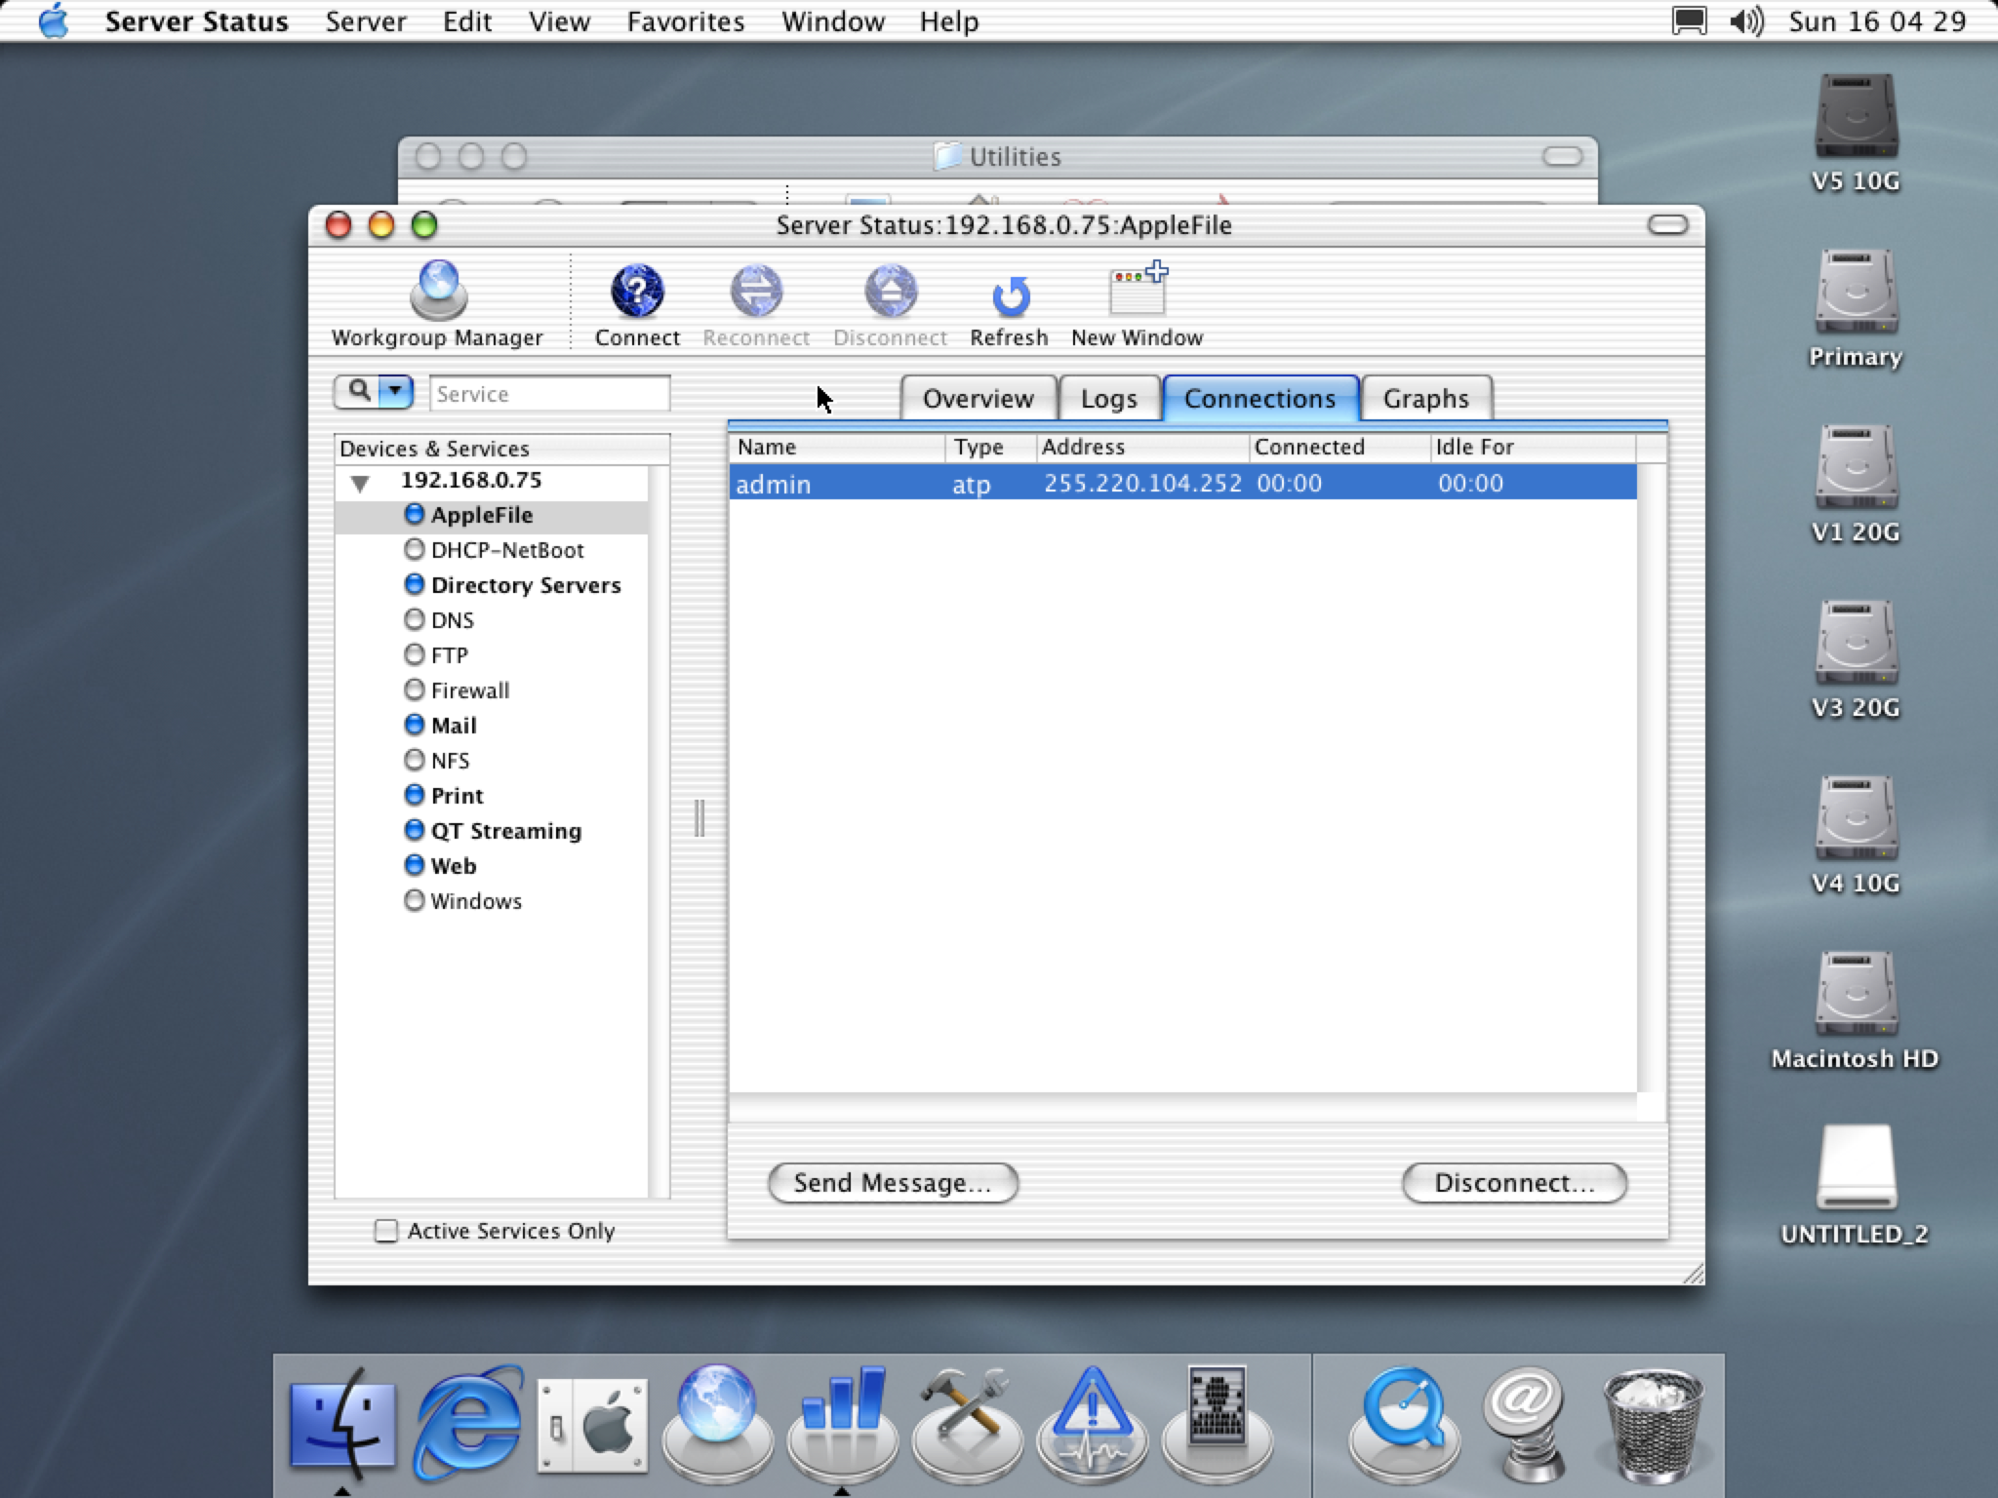
Task: Click the Apple menu logo
Action: (x=54, y=20)
